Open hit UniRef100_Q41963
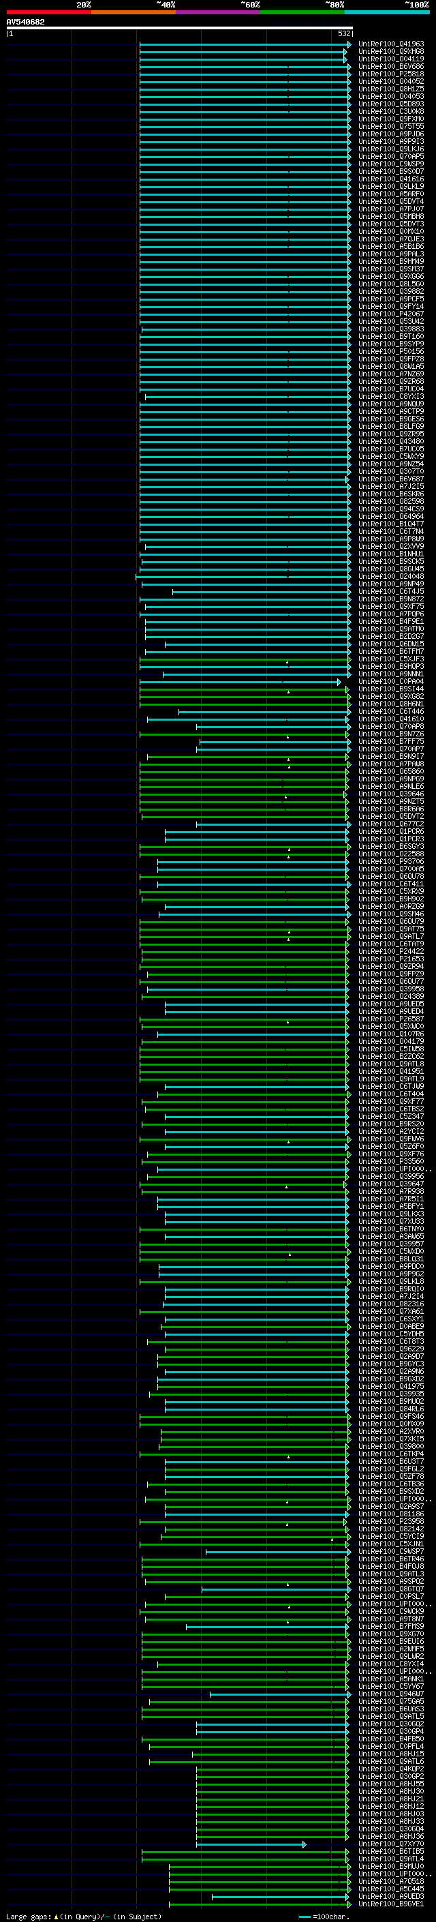The height and width of the screenshot is (1922, 436). pos(391,44)
